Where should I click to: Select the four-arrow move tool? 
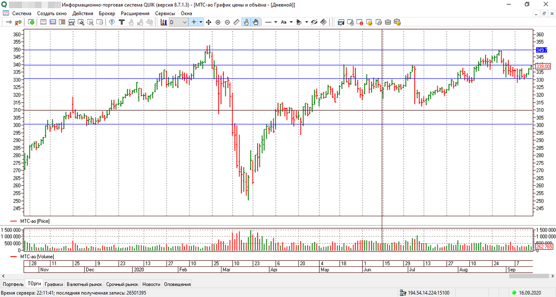208,22
